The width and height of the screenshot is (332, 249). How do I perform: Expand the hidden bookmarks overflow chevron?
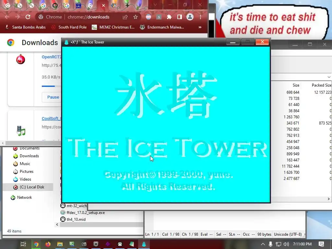200,27
